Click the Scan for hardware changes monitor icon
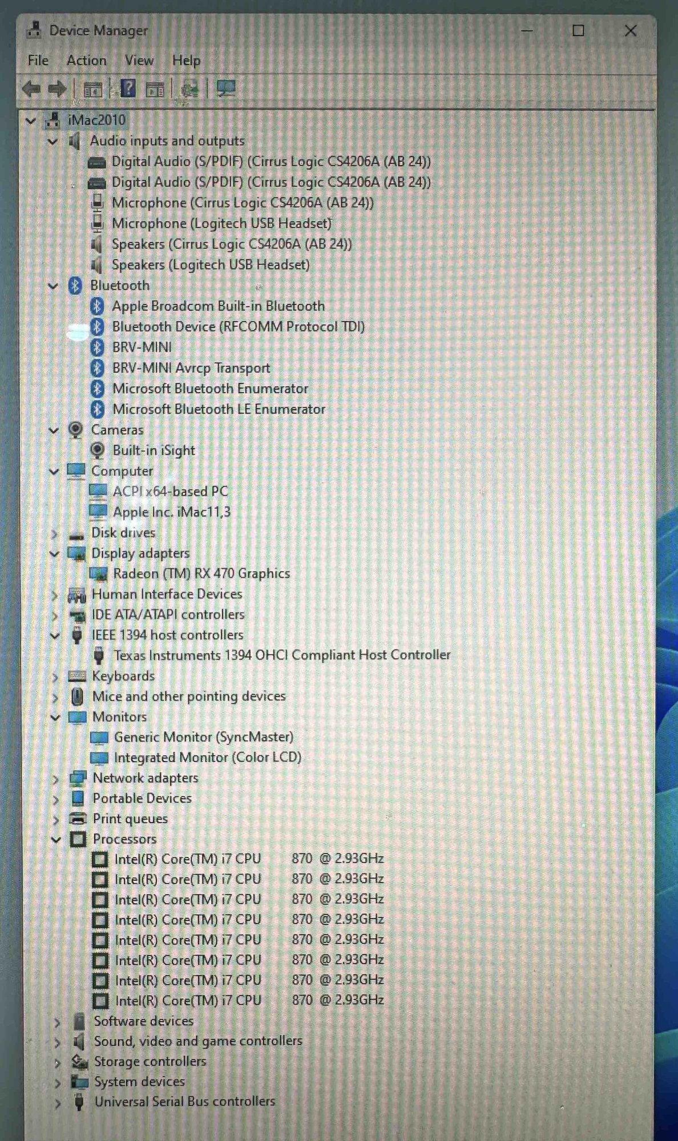 pyautogui.click(x=226, y=88)
